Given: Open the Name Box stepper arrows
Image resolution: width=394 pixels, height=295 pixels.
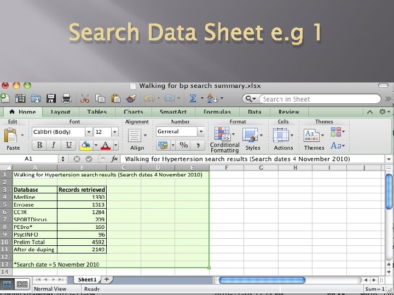Looking at the screenshot, I should (63, 159).
